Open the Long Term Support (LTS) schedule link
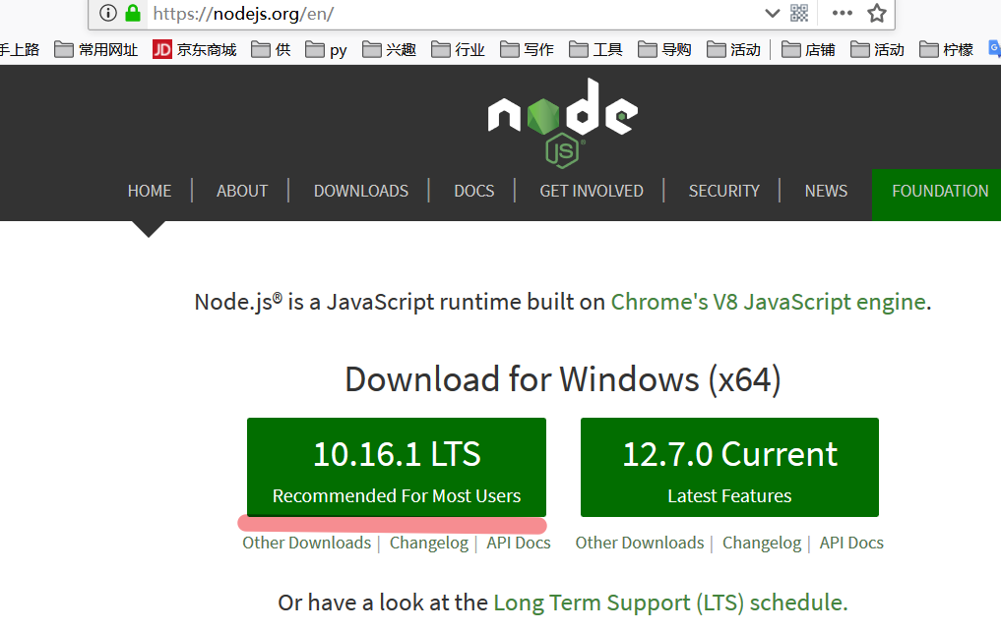 pyautogui.click(x=669, y=602)
